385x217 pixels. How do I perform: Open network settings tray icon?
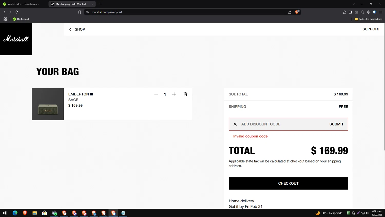click(363, 213)
